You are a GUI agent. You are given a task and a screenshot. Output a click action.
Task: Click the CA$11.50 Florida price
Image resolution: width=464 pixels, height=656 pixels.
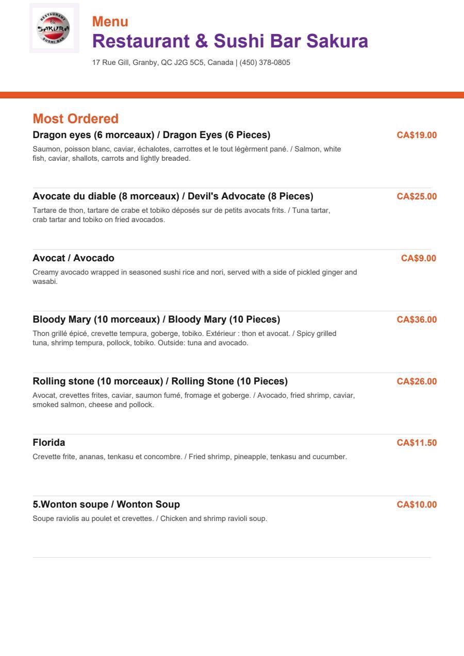tap(417, 443)
